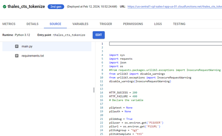Click the '# Declare the variable' comment
Image resolution: width=222 pixels, height=136 pixels.
(x=126, y=100)
